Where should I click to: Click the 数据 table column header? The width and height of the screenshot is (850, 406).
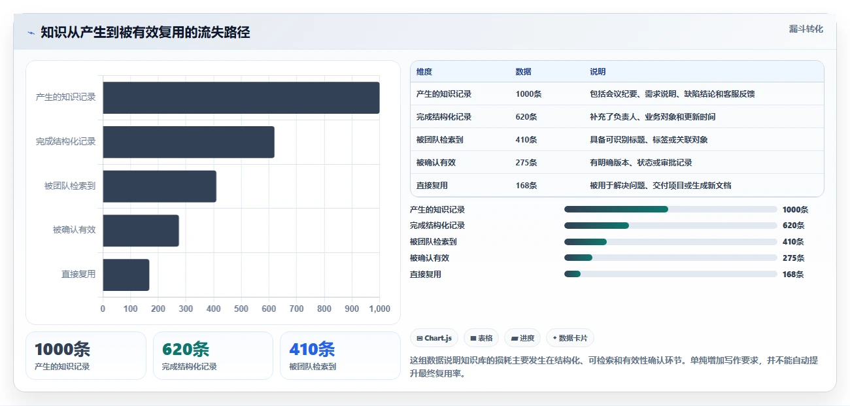524,72
